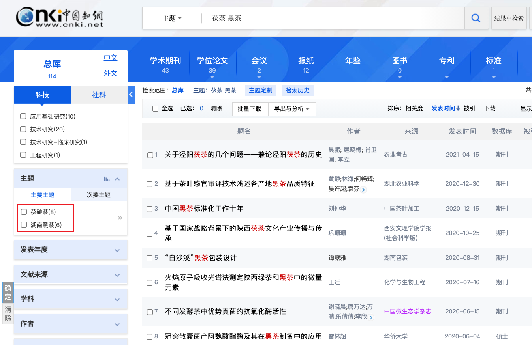
Task: Expand 学位论文 sub-category arrow
Action: point(212,77)
